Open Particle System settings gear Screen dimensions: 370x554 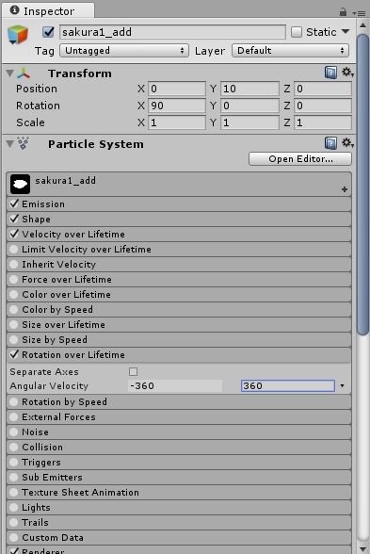click(347, 143)
